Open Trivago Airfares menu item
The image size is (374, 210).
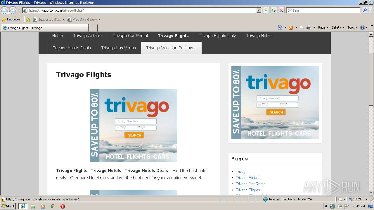point(88,36)
